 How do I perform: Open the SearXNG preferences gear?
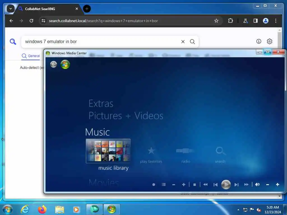click(x=269, y=41)
